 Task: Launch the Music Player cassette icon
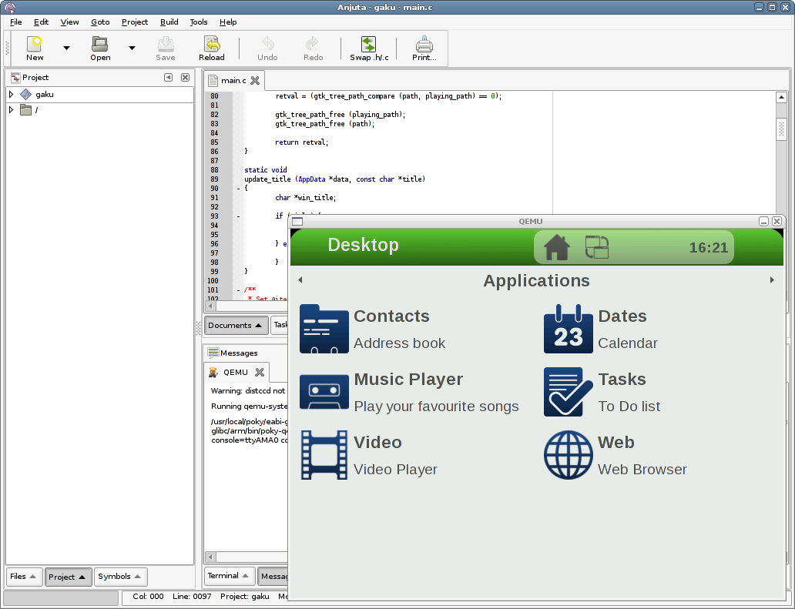324,392
